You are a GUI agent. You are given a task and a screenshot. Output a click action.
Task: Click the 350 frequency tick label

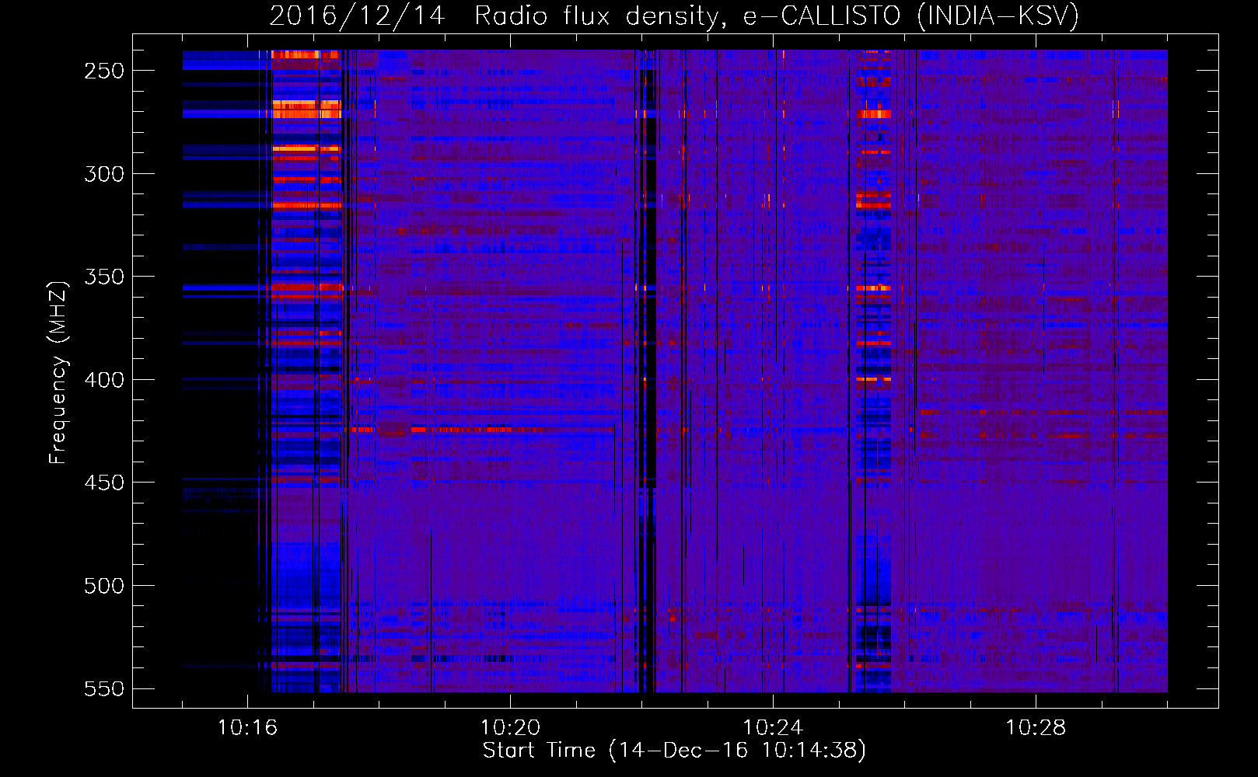(x=104, y=277)
